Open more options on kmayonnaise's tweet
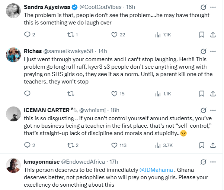The width and height of the screenshot is (224, 190). tap(213, 161)
